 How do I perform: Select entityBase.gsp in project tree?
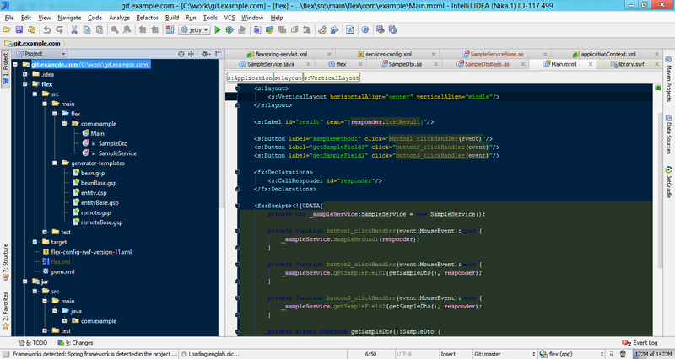click(x=100, y=202)
